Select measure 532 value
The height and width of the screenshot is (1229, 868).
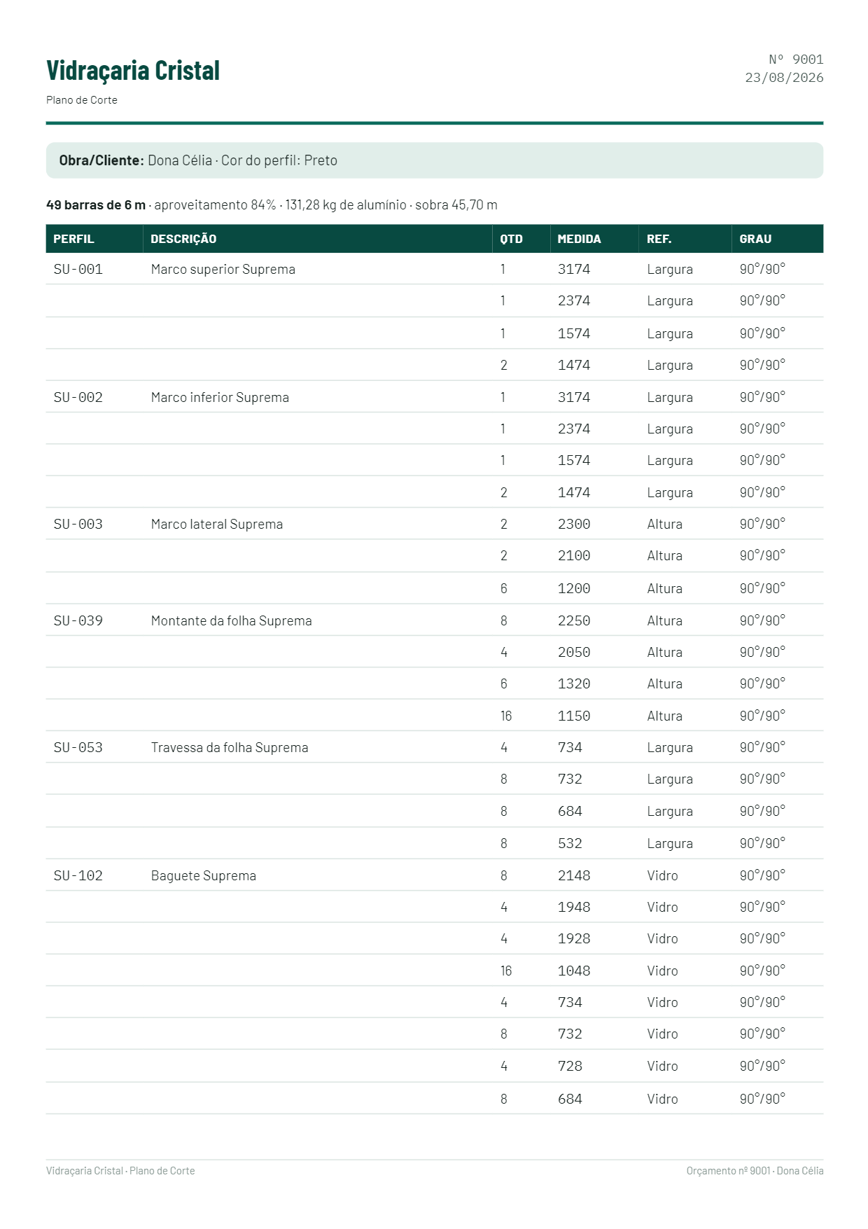(570, 843)
